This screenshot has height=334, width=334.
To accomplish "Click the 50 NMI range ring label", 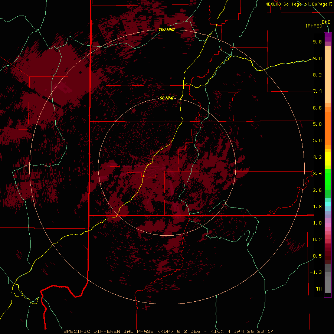I will coord(167,98).
